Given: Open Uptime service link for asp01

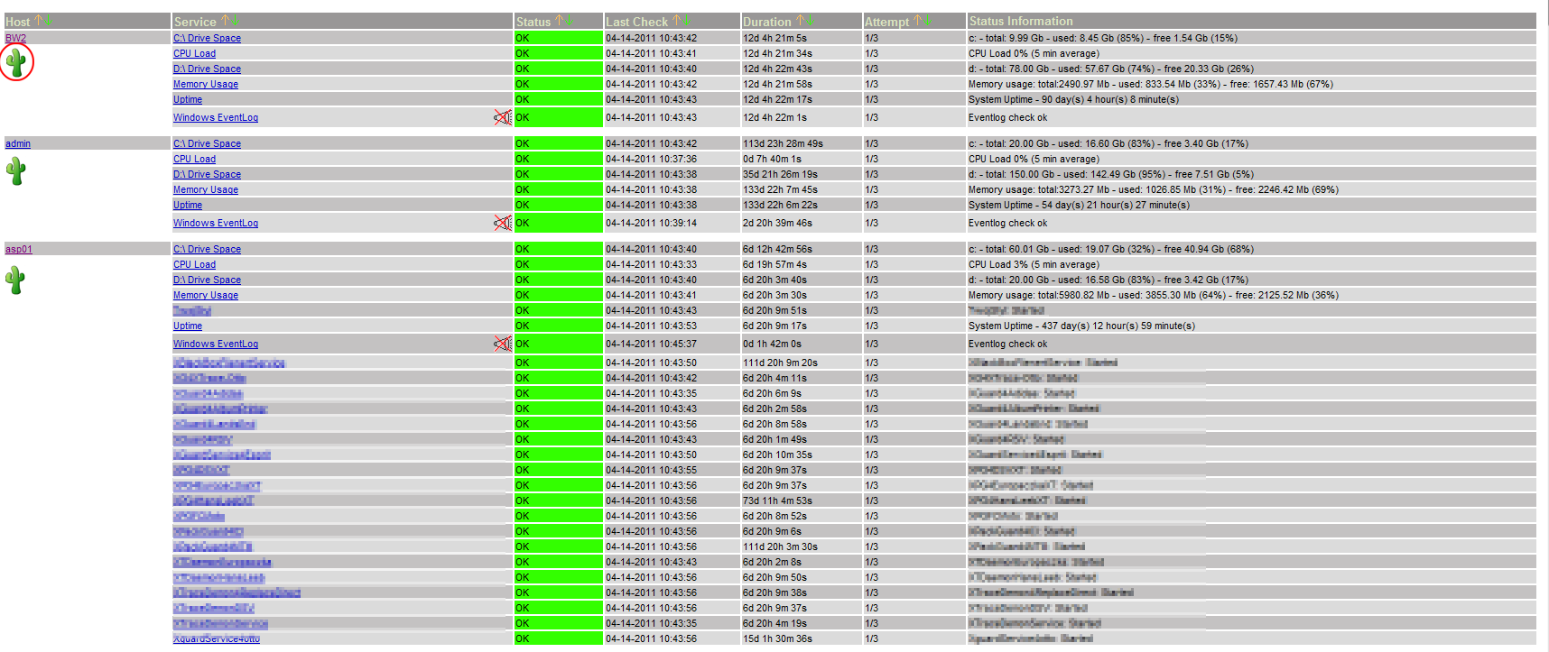Looking at the screenshot, I should pyautogui.click(x=188, y=326).
